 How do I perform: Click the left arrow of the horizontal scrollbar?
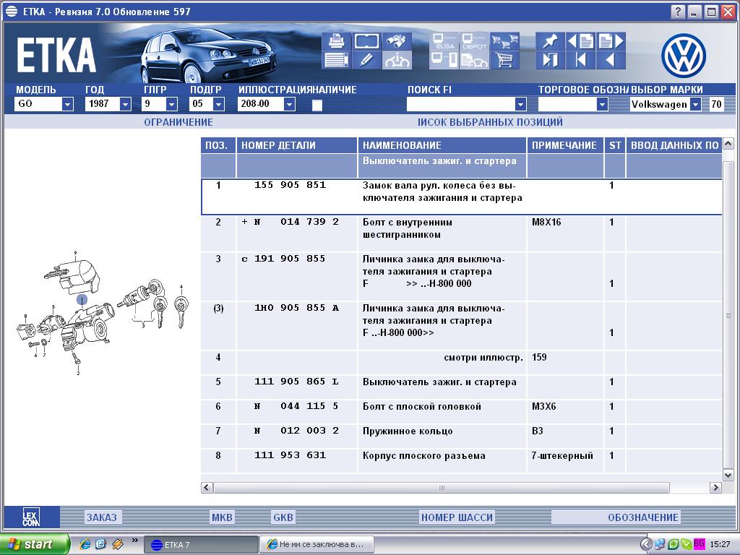[x=207, y=488]
